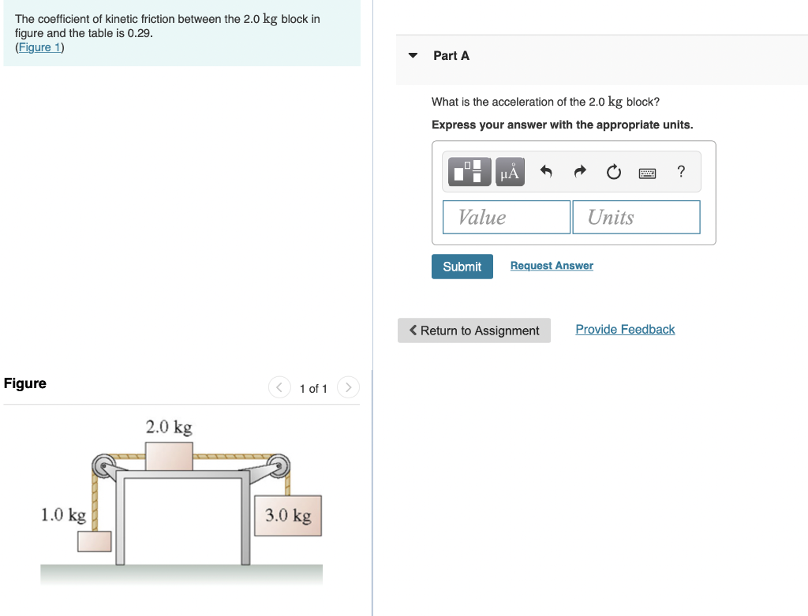The image size is (808, 616).
Task: Reset the answer with circular arrow
Action: point(613,171)
